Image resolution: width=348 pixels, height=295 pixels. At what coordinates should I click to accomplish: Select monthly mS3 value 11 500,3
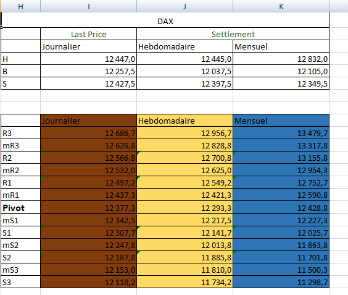coord(281,270)
